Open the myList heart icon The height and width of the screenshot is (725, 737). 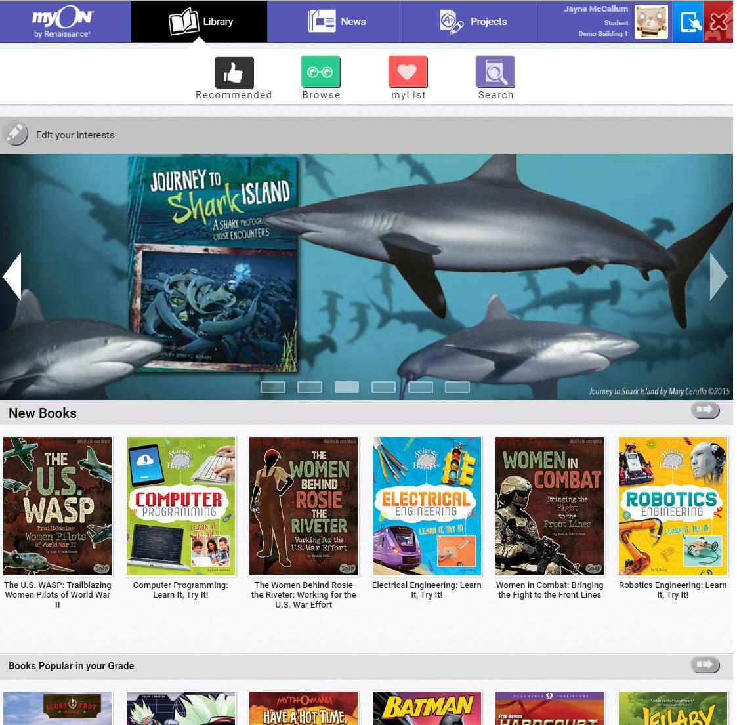[408, 72]
